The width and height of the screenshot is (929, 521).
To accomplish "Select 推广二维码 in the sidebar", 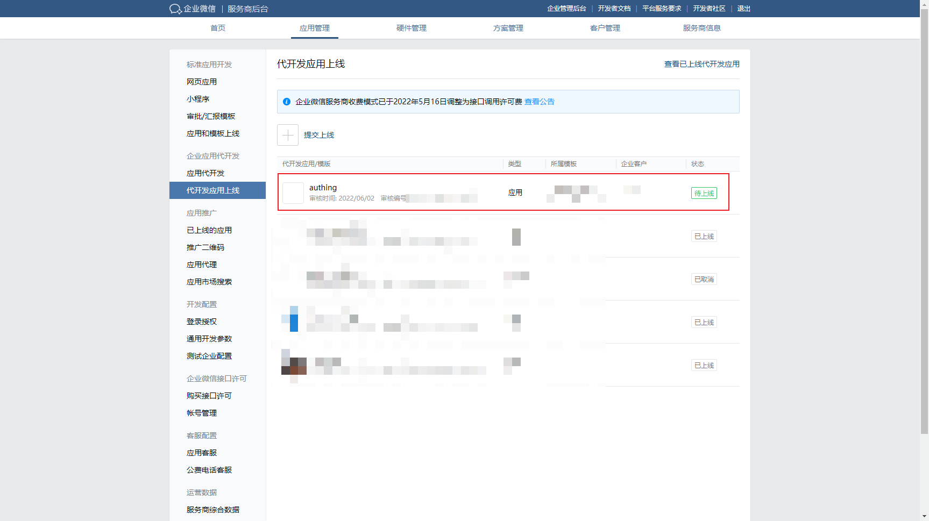I will click(205, 247).
